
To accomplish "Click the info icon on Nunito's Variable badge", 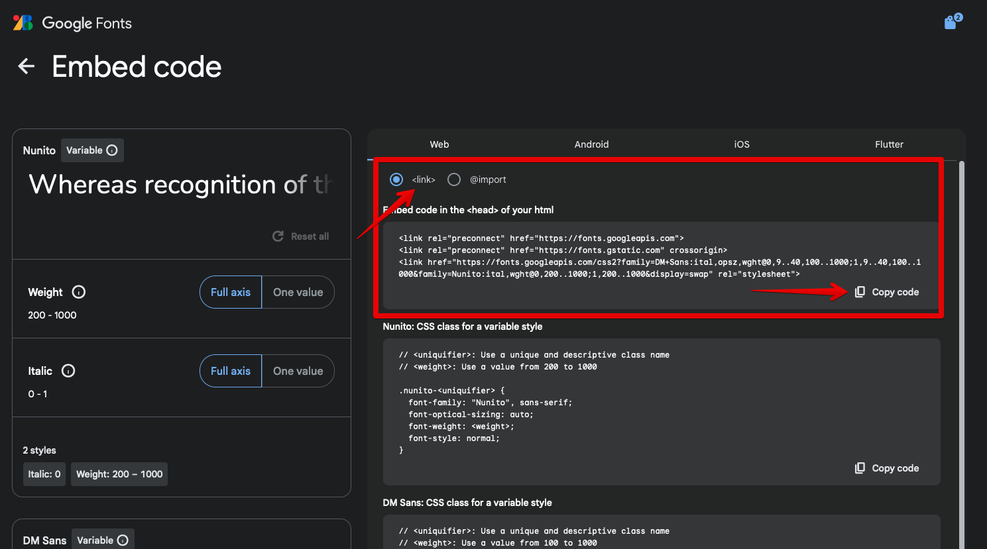I will (110, 150).
